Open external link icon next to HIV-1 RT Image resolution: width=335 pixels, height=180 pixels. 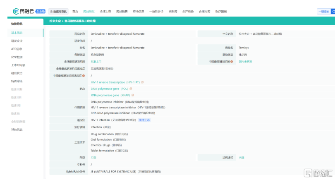(x=142, y=82)
